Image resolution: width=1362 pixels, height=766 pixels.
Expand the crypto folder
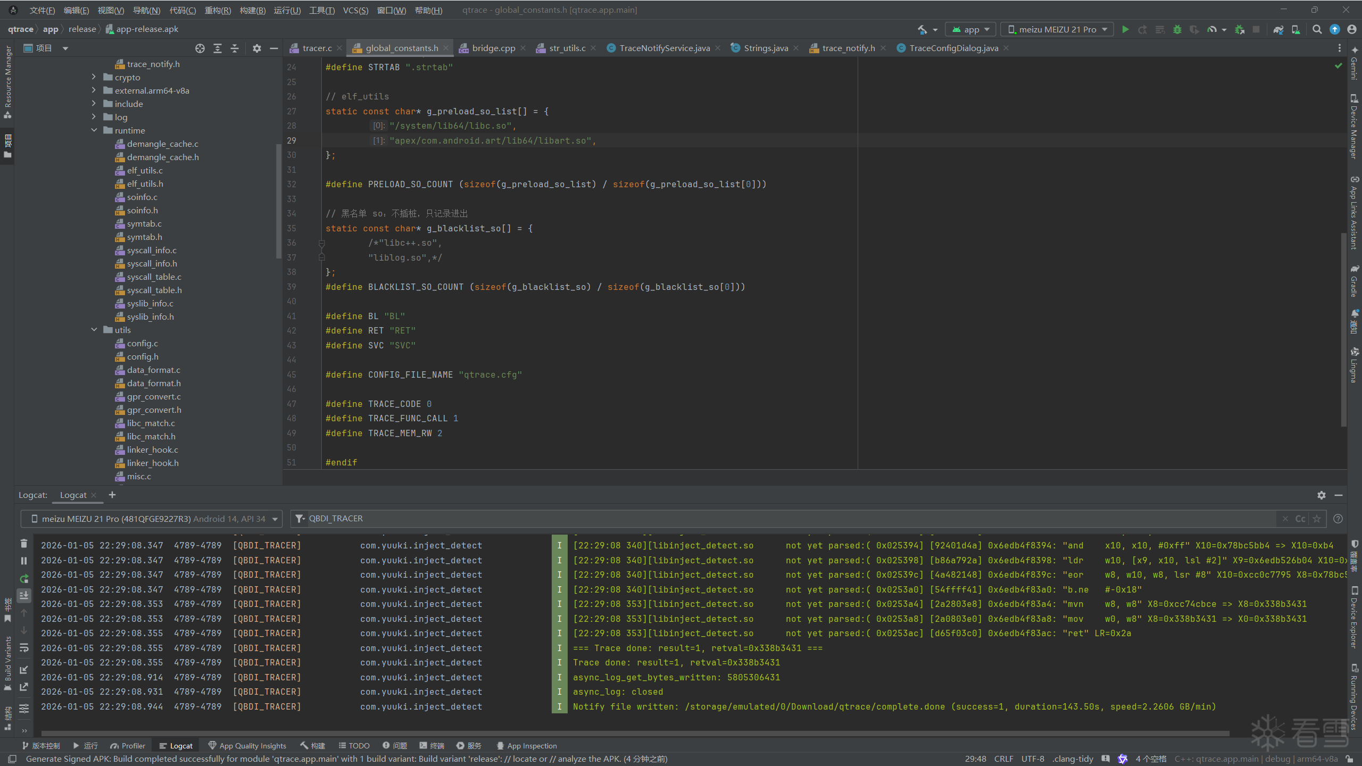(94, 77)
